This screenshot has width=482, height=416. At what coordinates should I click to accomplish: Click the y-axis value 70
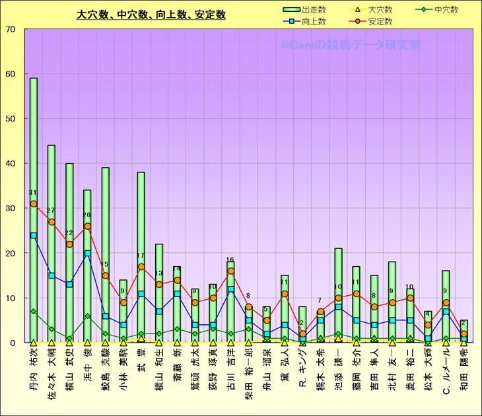tap(11, 29)
